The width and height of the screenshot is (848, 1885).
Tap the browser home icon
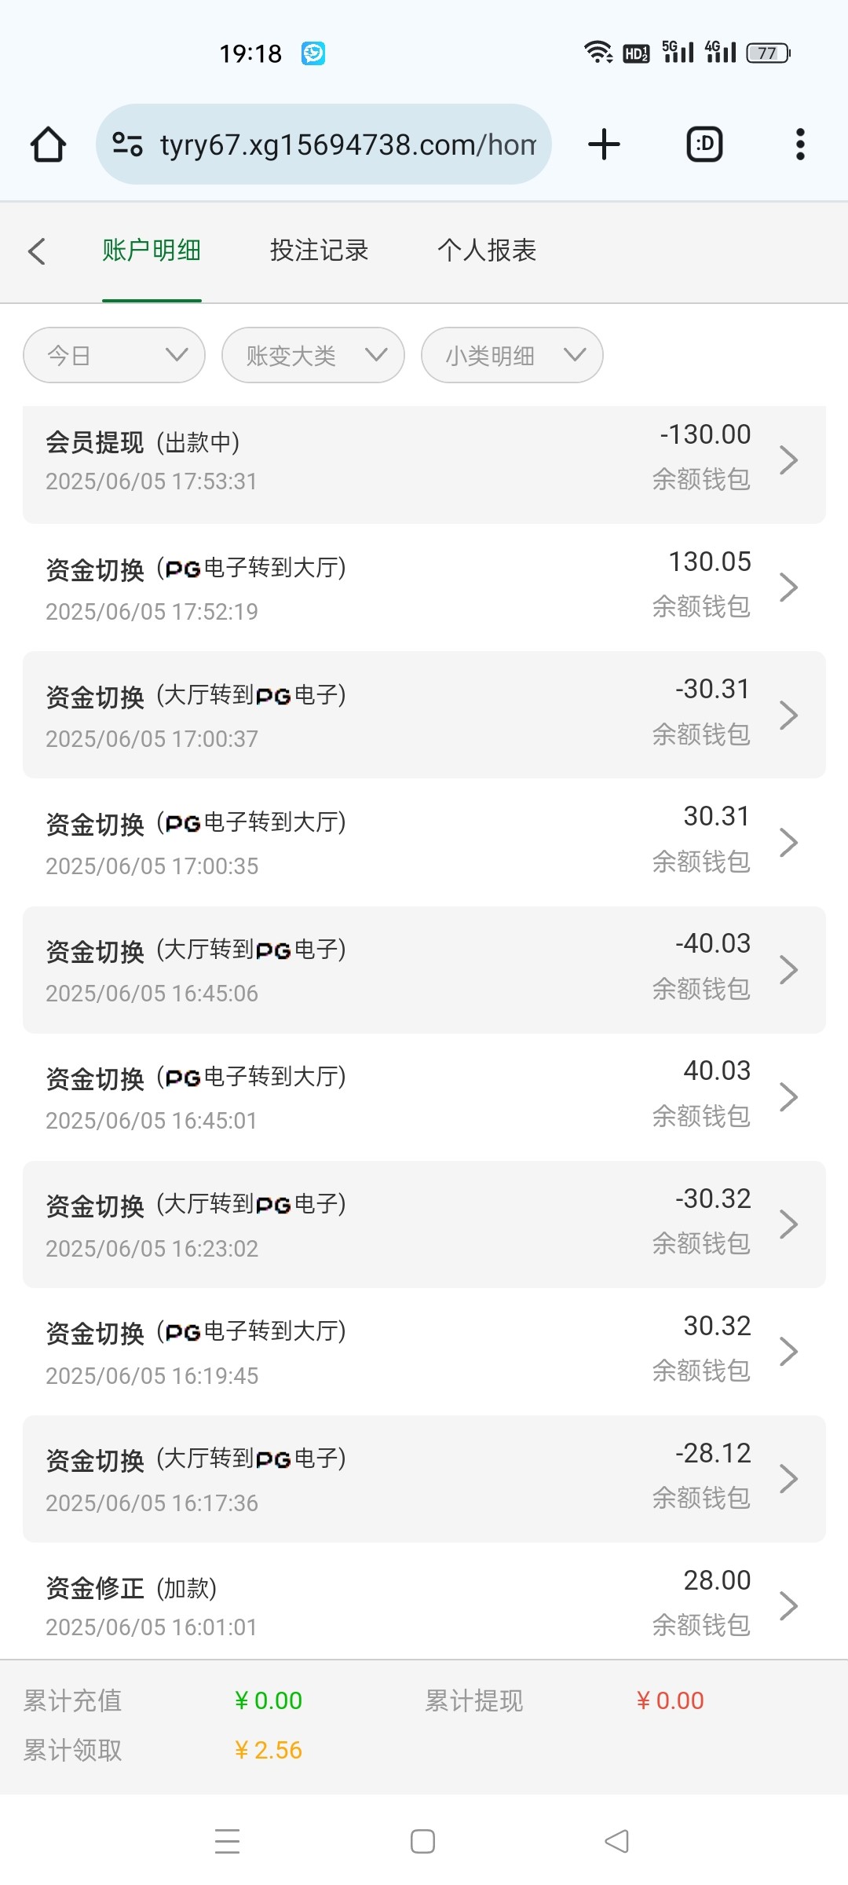click(48, 145)
